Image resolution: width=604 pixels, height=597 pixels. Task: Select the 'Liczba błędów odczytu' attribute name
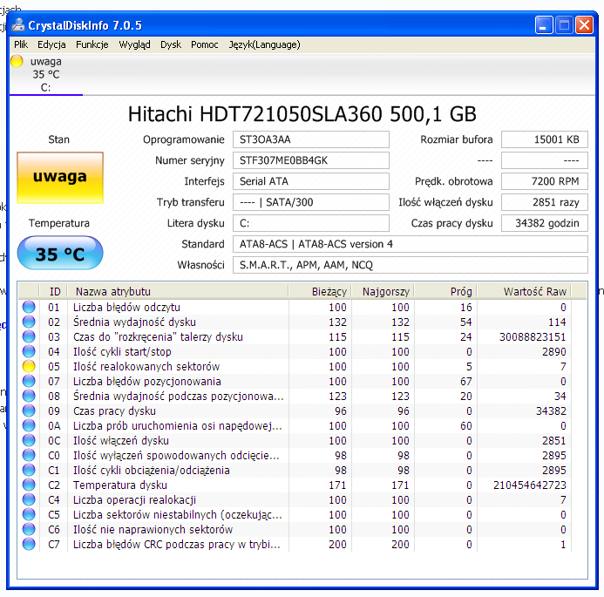126,307
